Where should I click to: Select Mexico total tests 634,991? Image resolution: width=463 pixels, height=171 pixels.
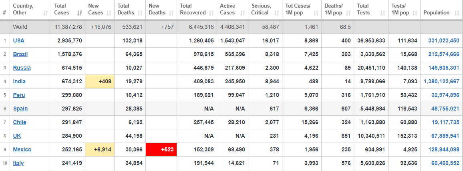(x=375, y=149)
